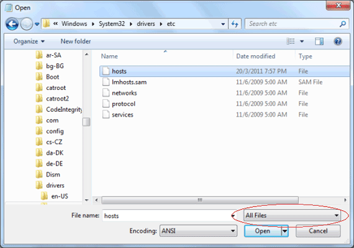
Task: Click the double chevron in address bar
Action: [55, 24]
